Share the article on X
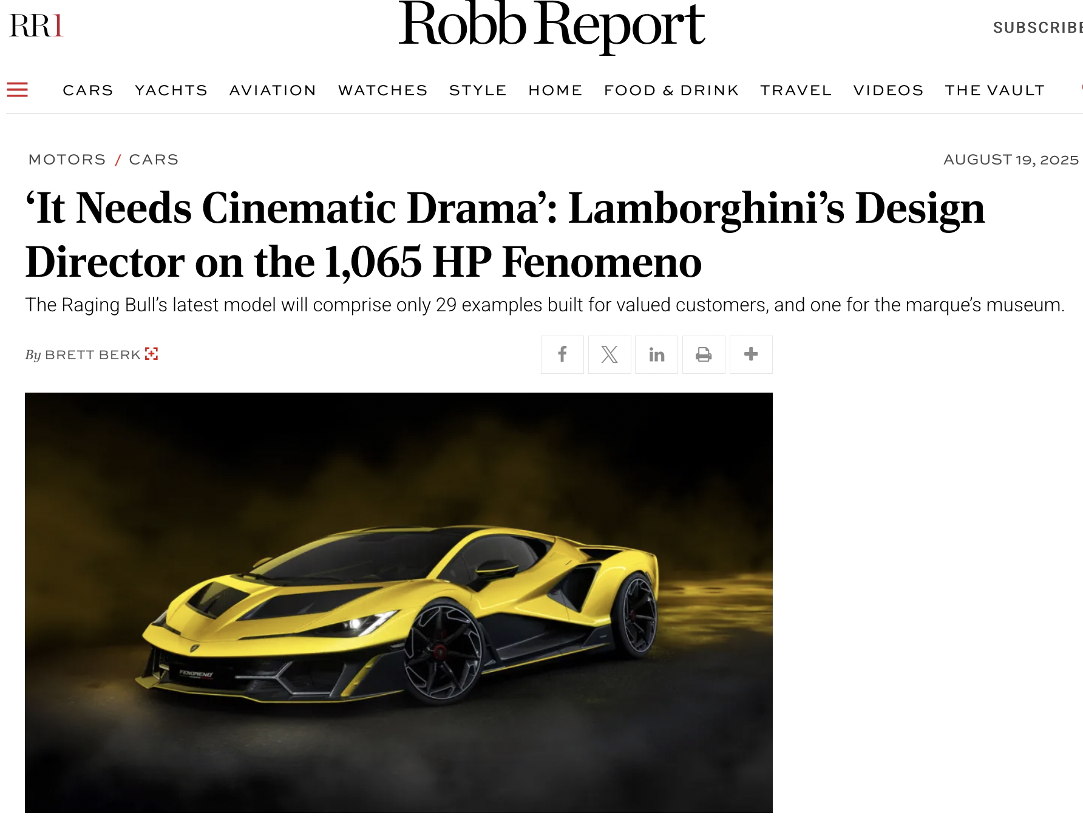Screen dimensions: 1083x818 click(x=609, y=354)
